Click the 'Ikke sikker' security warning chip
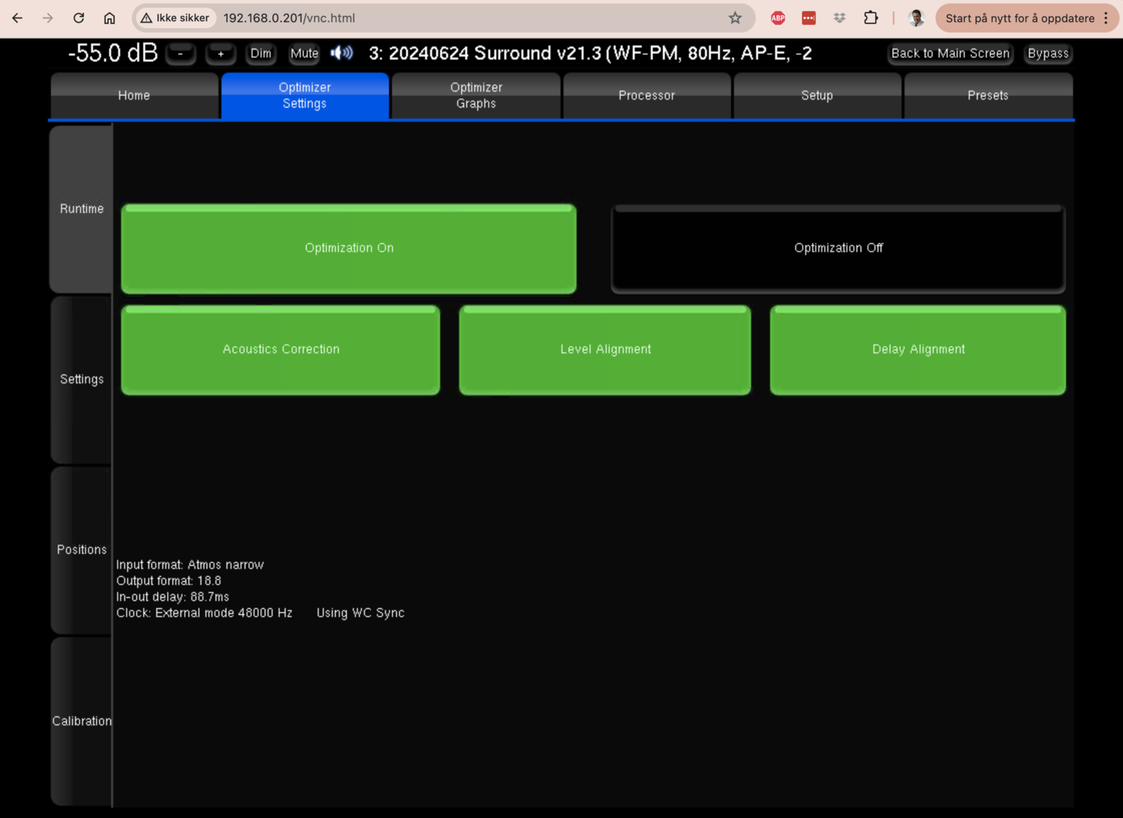The width and height of the screenshot is (1123, 818). 175,18
